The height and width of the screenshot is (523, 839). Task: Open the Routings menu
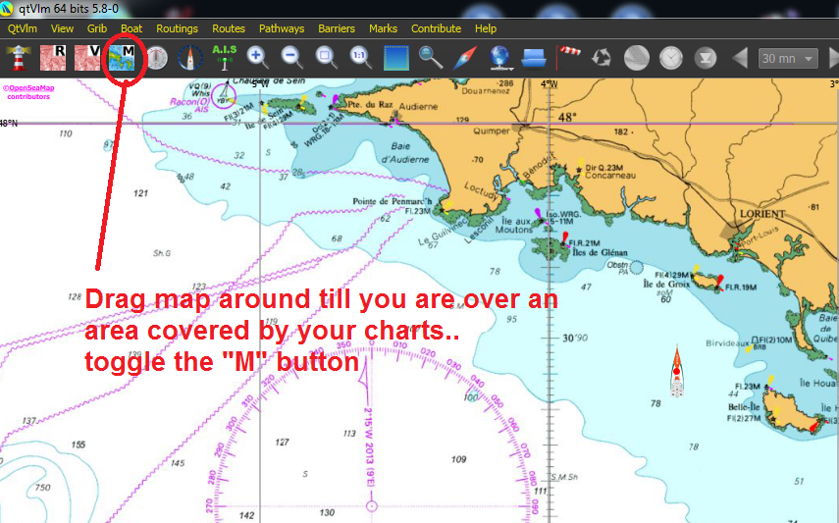click(x=177, y=28)
